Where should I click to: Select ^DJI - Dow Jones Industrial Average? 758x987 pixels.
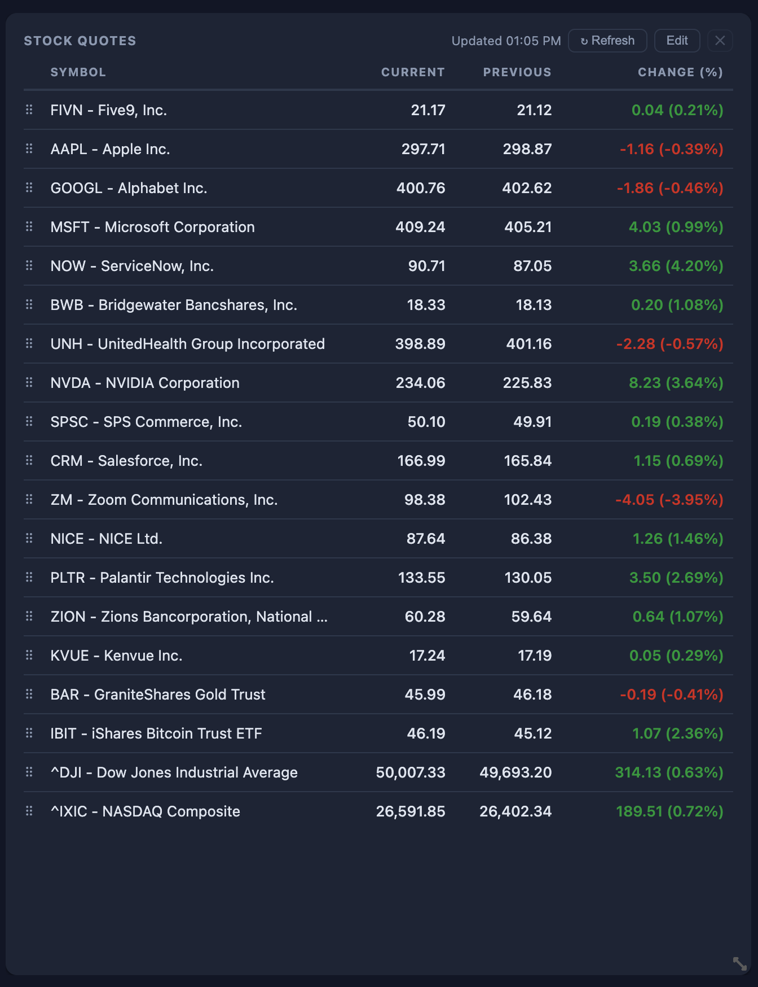click(x=174, y=772)
